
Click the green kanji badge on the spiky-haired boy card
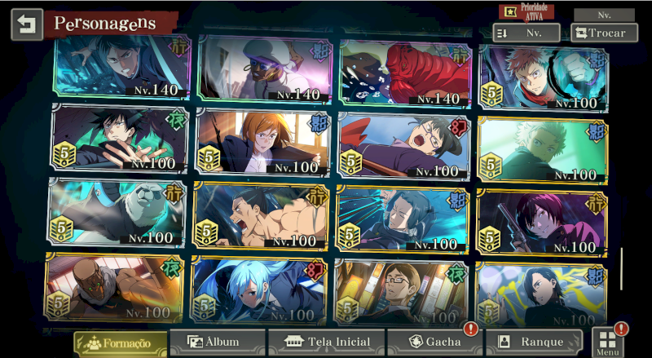pos(174,121)
